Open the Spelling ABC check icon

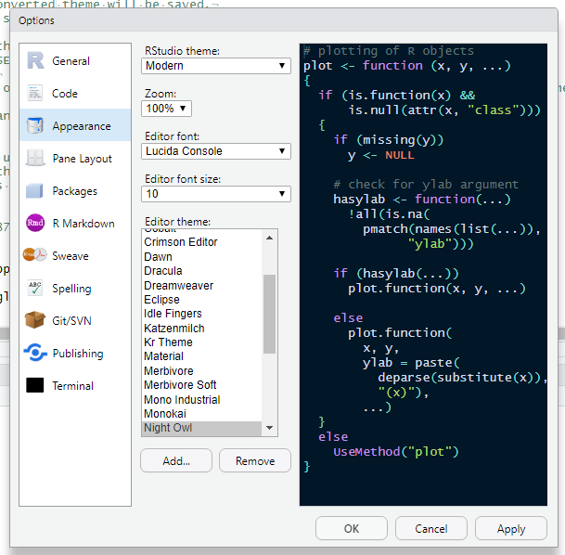(35, 289)
